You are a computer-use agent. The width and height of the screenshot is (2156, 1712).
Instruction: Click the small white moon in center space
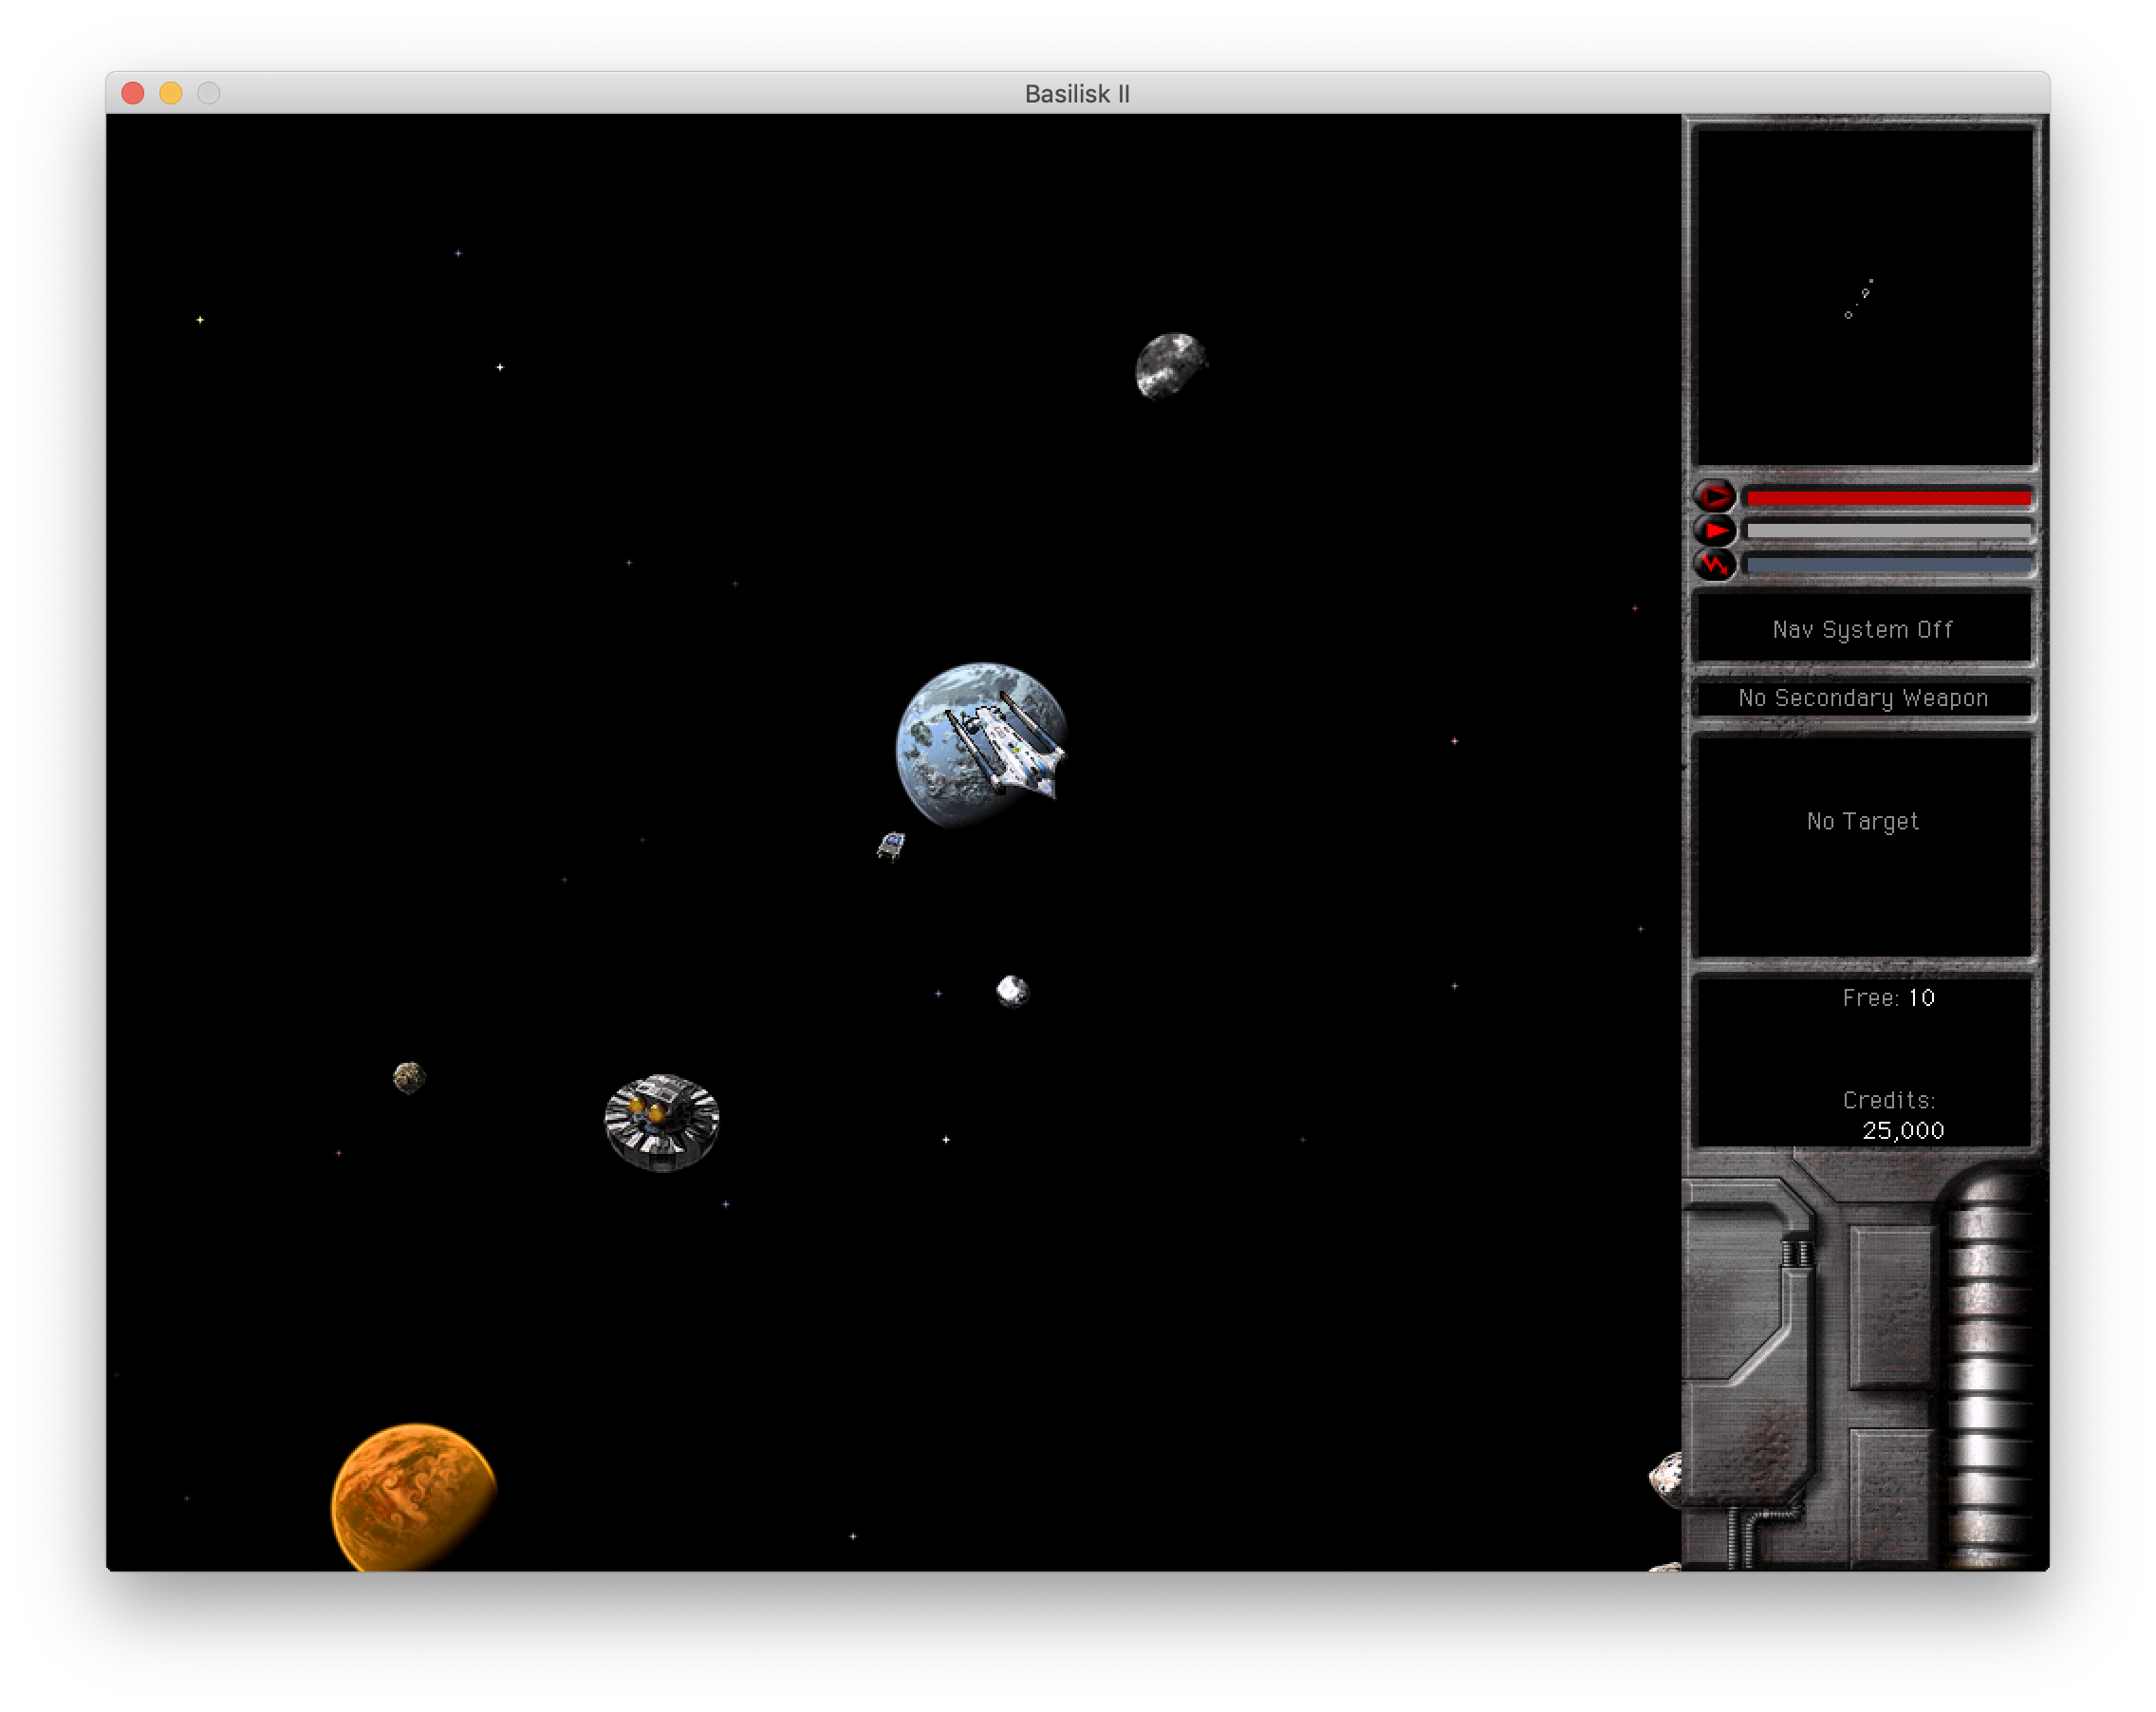(x=1012, y=992)
